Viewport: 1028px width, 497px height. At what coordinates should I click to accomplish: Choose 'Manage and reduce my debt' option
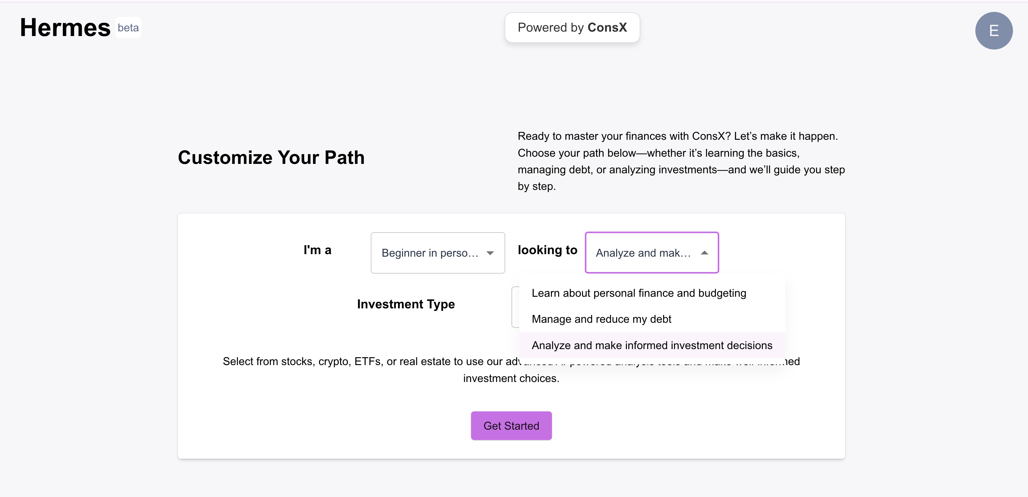[601, 319]
